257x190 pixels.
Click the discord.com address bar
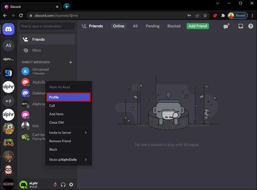pyautogui.click(x=108, y=16)
